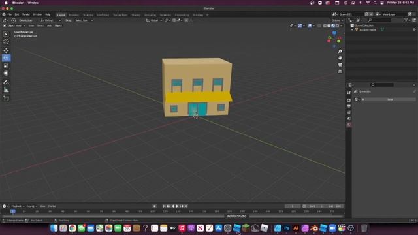Jump to the timeline end frame
The height and width of the screenshot is (235, 418).
(x=186, y=206)
